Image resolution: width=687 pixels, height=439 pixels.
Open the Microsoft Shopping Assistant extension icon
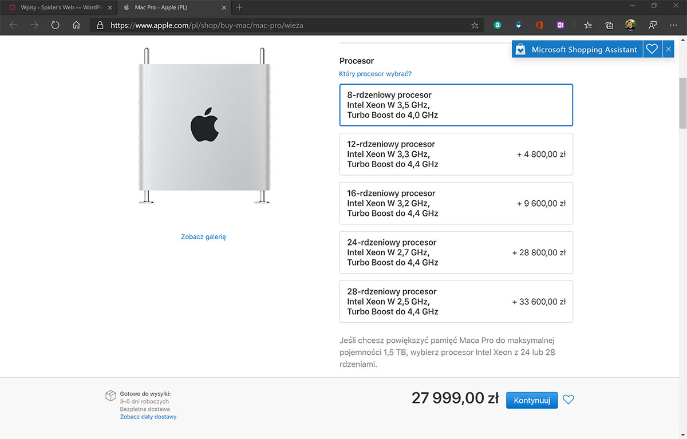518,25
